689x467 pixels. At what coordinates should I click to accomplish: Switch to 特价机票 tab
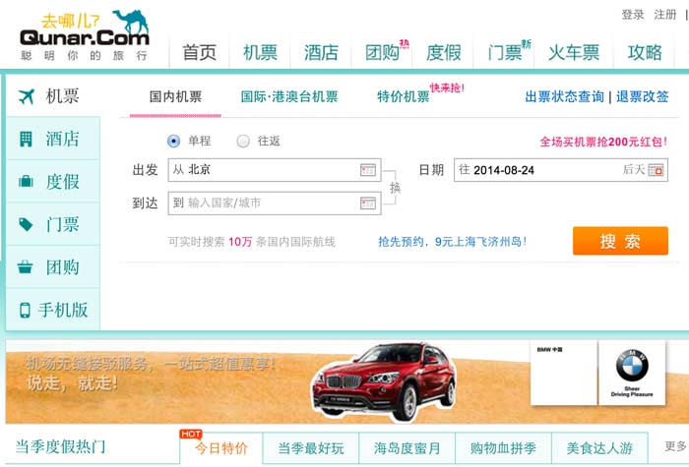[x=404, y=96]
